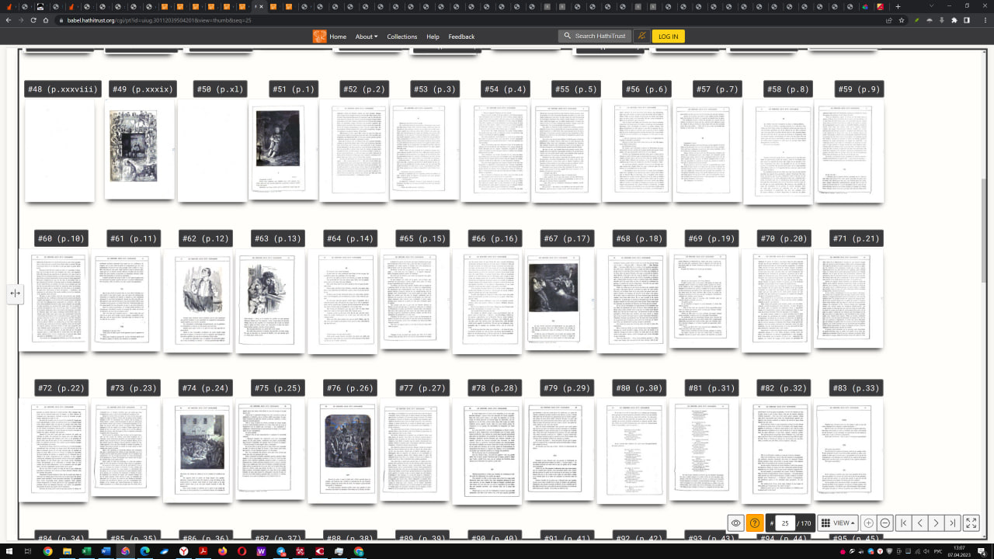Screen dimensions: 994x559
Task: Bookmark this page with star icon
Action: tap(902, 20)
